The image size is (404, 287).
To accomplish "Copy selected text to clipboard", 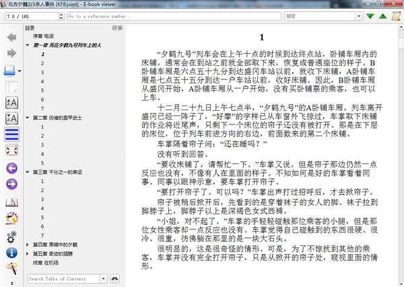I will pos(11,87).
